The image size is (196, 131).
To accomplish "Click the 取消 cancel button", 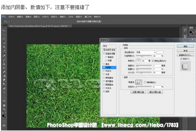I will click(185, 51).
